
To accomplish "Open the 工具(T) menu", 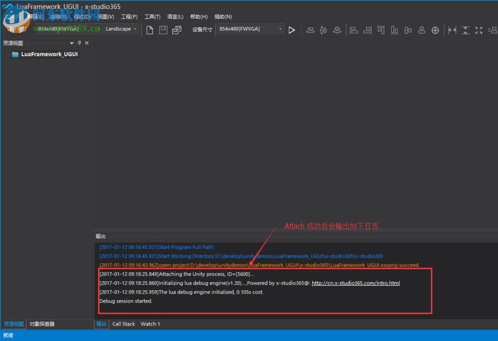I will click(x=152, y=17).
